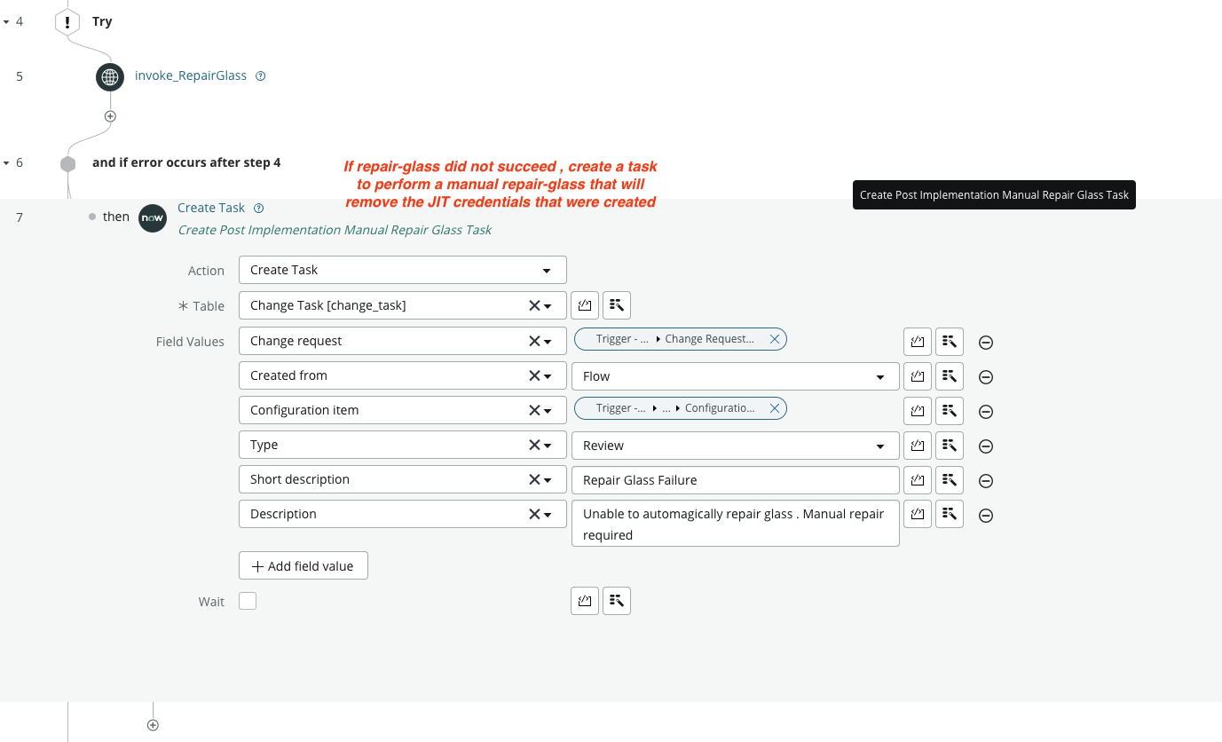Collapse step 6 error handler block

[6, 163]
